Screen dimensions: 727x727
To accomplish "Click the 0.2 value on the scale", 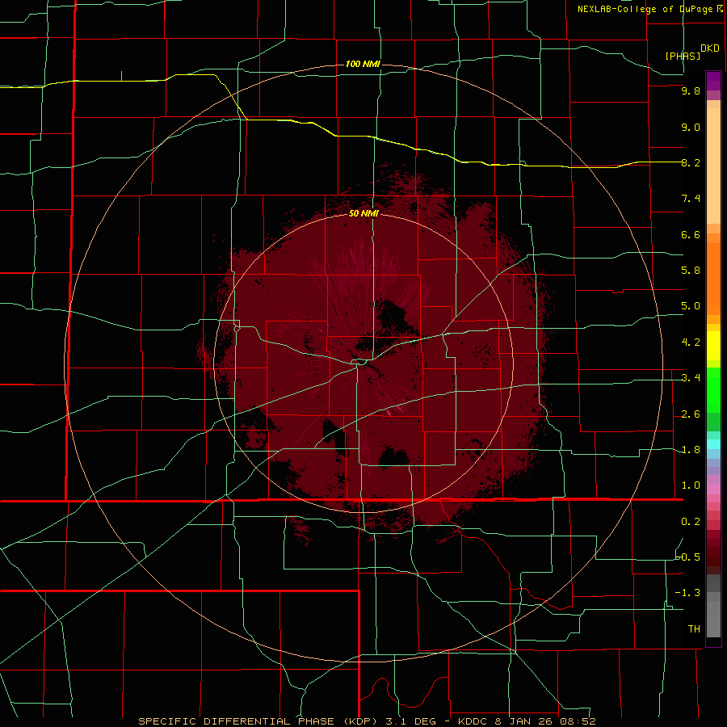I will tap(691, 522).
